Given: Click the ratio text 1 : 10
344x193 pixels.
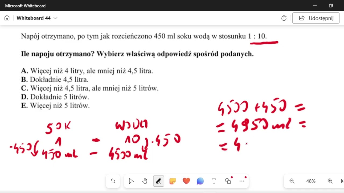Looking at the screenshot, I should (x=257, y=36).
